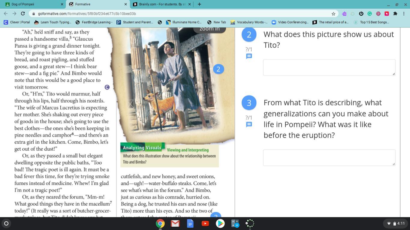Open the Chrome three-dot menu
Image resolution: width=410 pixels, height=230 pixels.
coord(404,13)
